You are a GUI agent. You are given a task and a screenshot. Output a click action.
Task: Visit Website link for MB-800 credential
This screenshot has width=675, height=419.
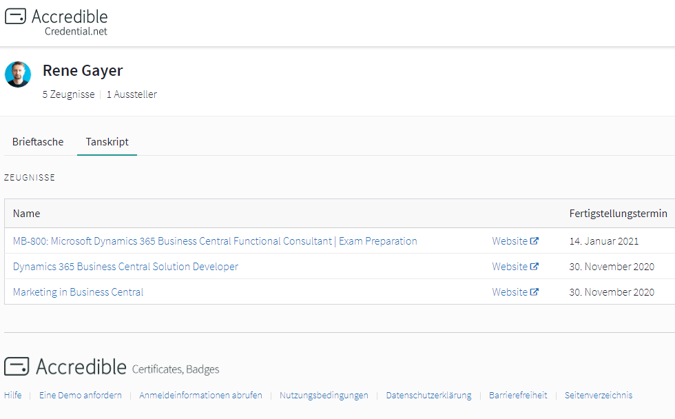click(510, 241)
